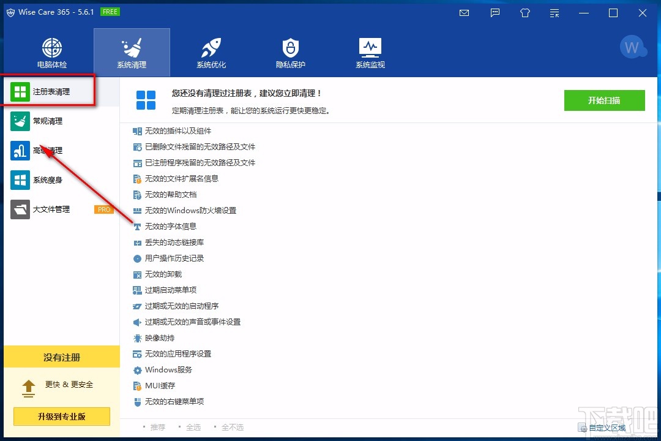Open the menu list icon in title bar
661x441 pixels.
pyautogui.click(x=555, y=13)
